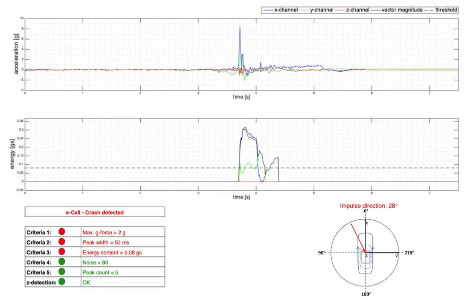Click the green indicator for Criteria 4
Screen dimensions: 471x300
62,262
